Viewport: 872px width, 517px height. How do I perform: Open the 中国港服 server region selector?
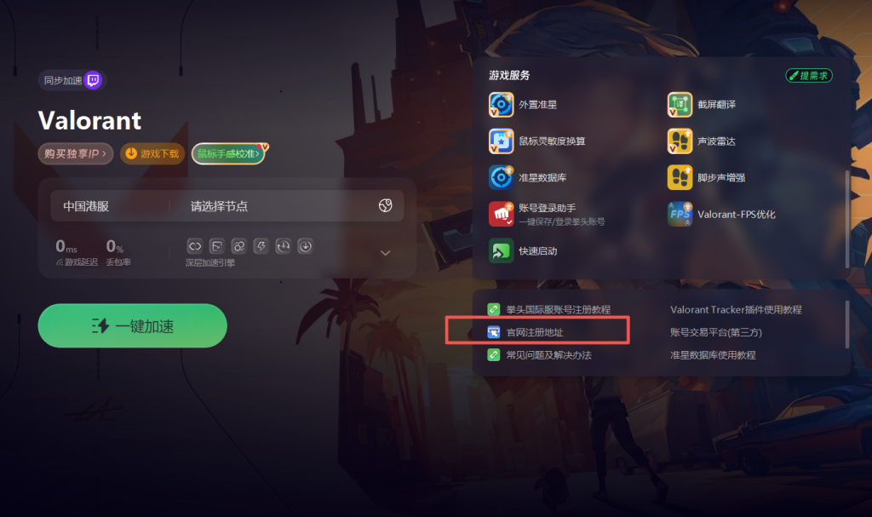point(86,206)
